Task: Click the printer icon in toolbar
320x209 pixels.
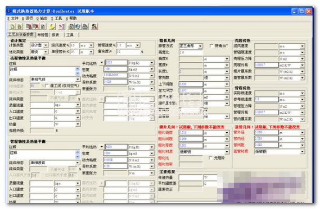Action: (x=85, y=26)
